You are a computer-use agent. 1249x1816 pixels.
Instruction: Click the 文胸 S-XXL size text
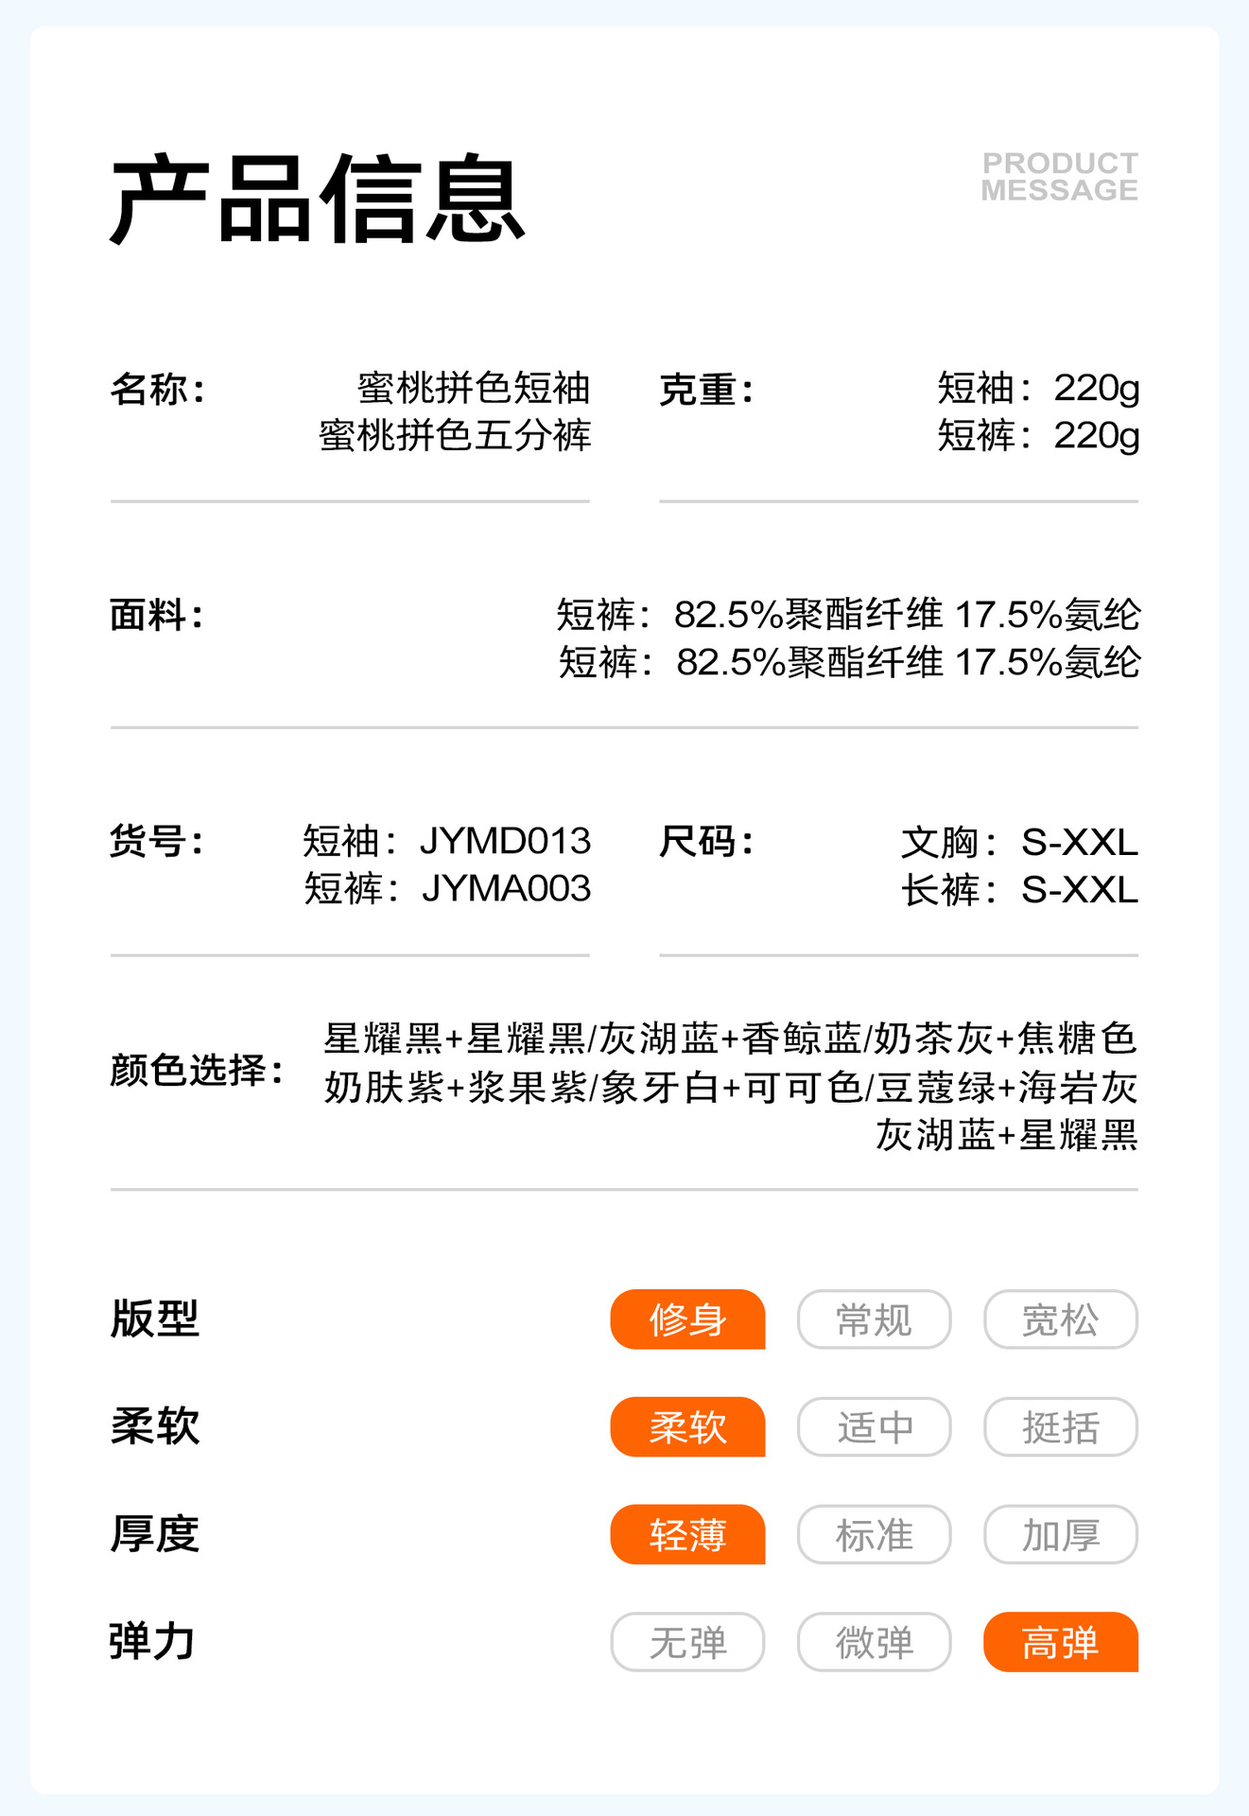1018,842
